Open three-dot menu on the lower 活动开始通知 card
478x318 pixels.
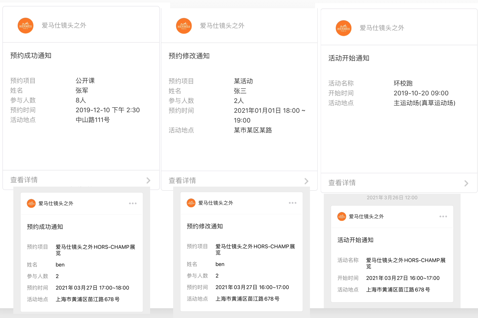(443, 217)
